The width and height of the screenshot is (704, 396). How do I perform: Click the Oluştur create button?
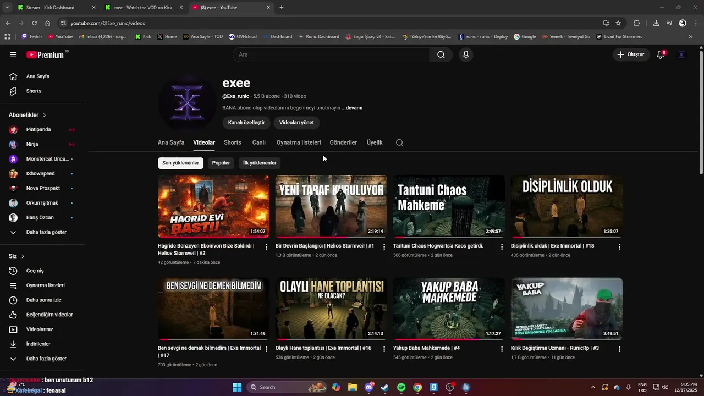(630, 54)
